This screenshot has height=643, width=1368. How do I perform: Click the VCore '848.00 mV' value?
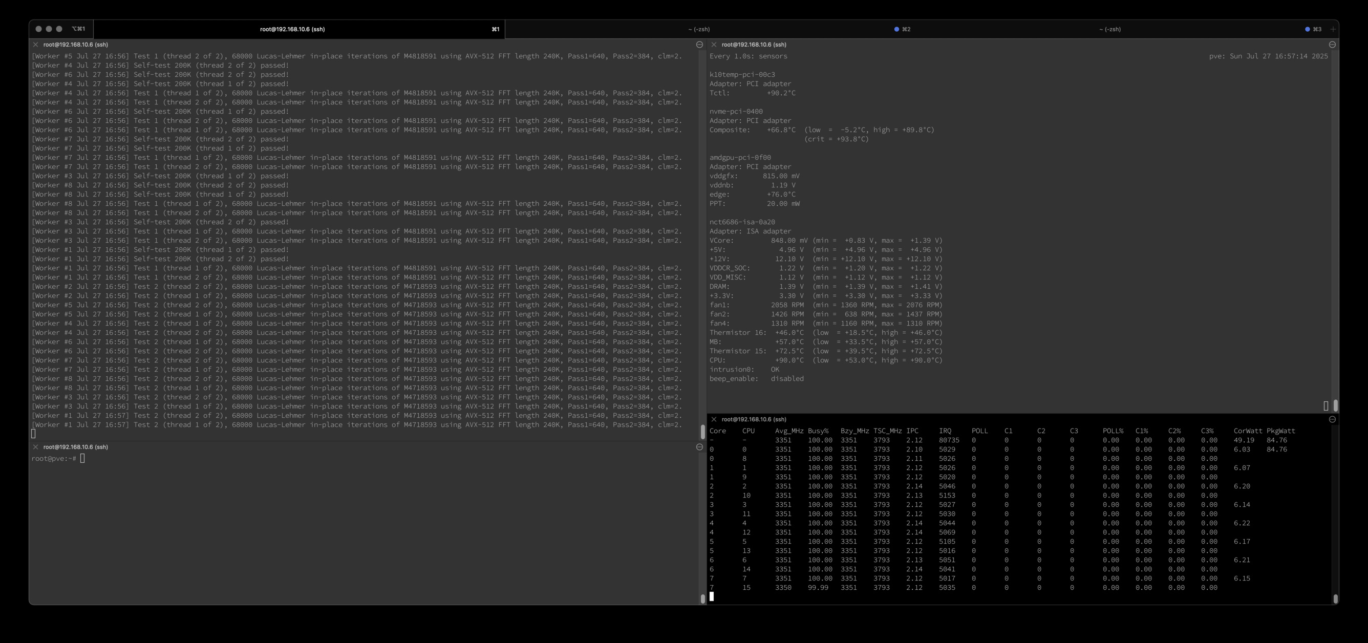click(x=789, y=241)
